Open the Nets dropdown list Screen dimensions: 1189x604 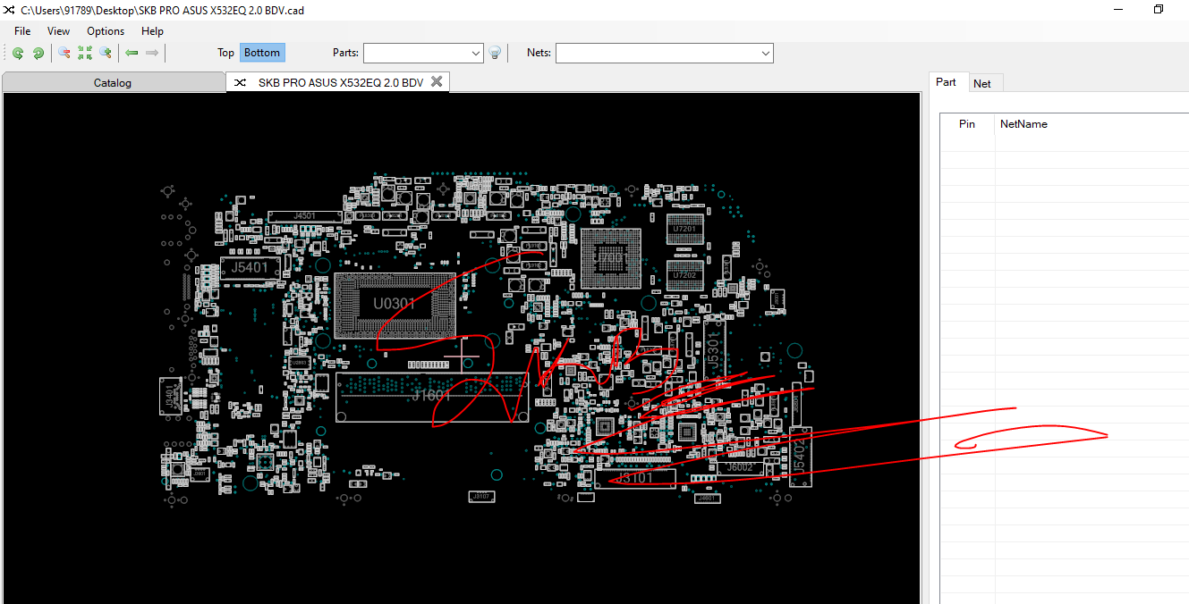coord(766,54)
